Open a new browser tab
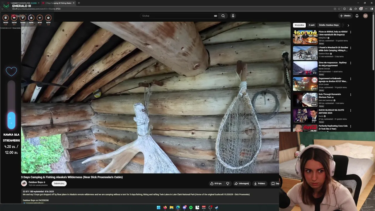Viewport: 375px width, 211px height. click(x=79, y=3)
